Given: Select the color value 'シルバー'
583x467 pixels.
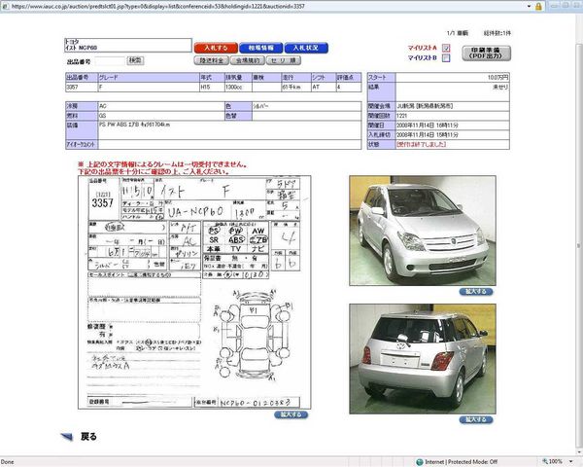Looking at the screenshot, I should (260, 106).
